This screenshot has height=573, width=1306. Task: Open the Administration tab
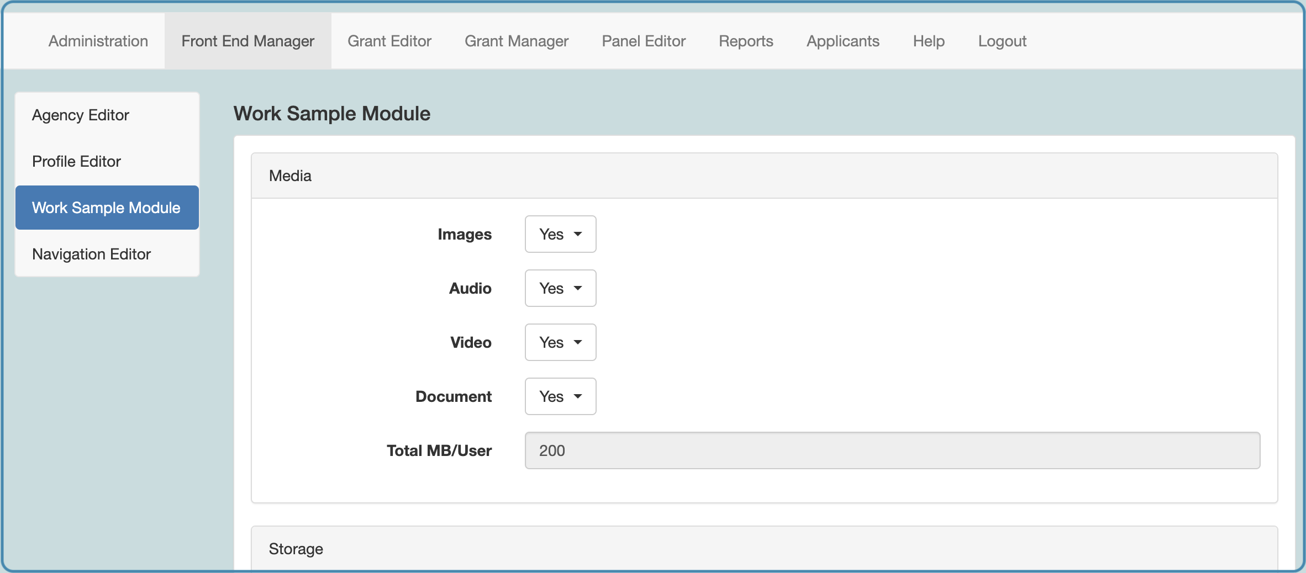98,41
